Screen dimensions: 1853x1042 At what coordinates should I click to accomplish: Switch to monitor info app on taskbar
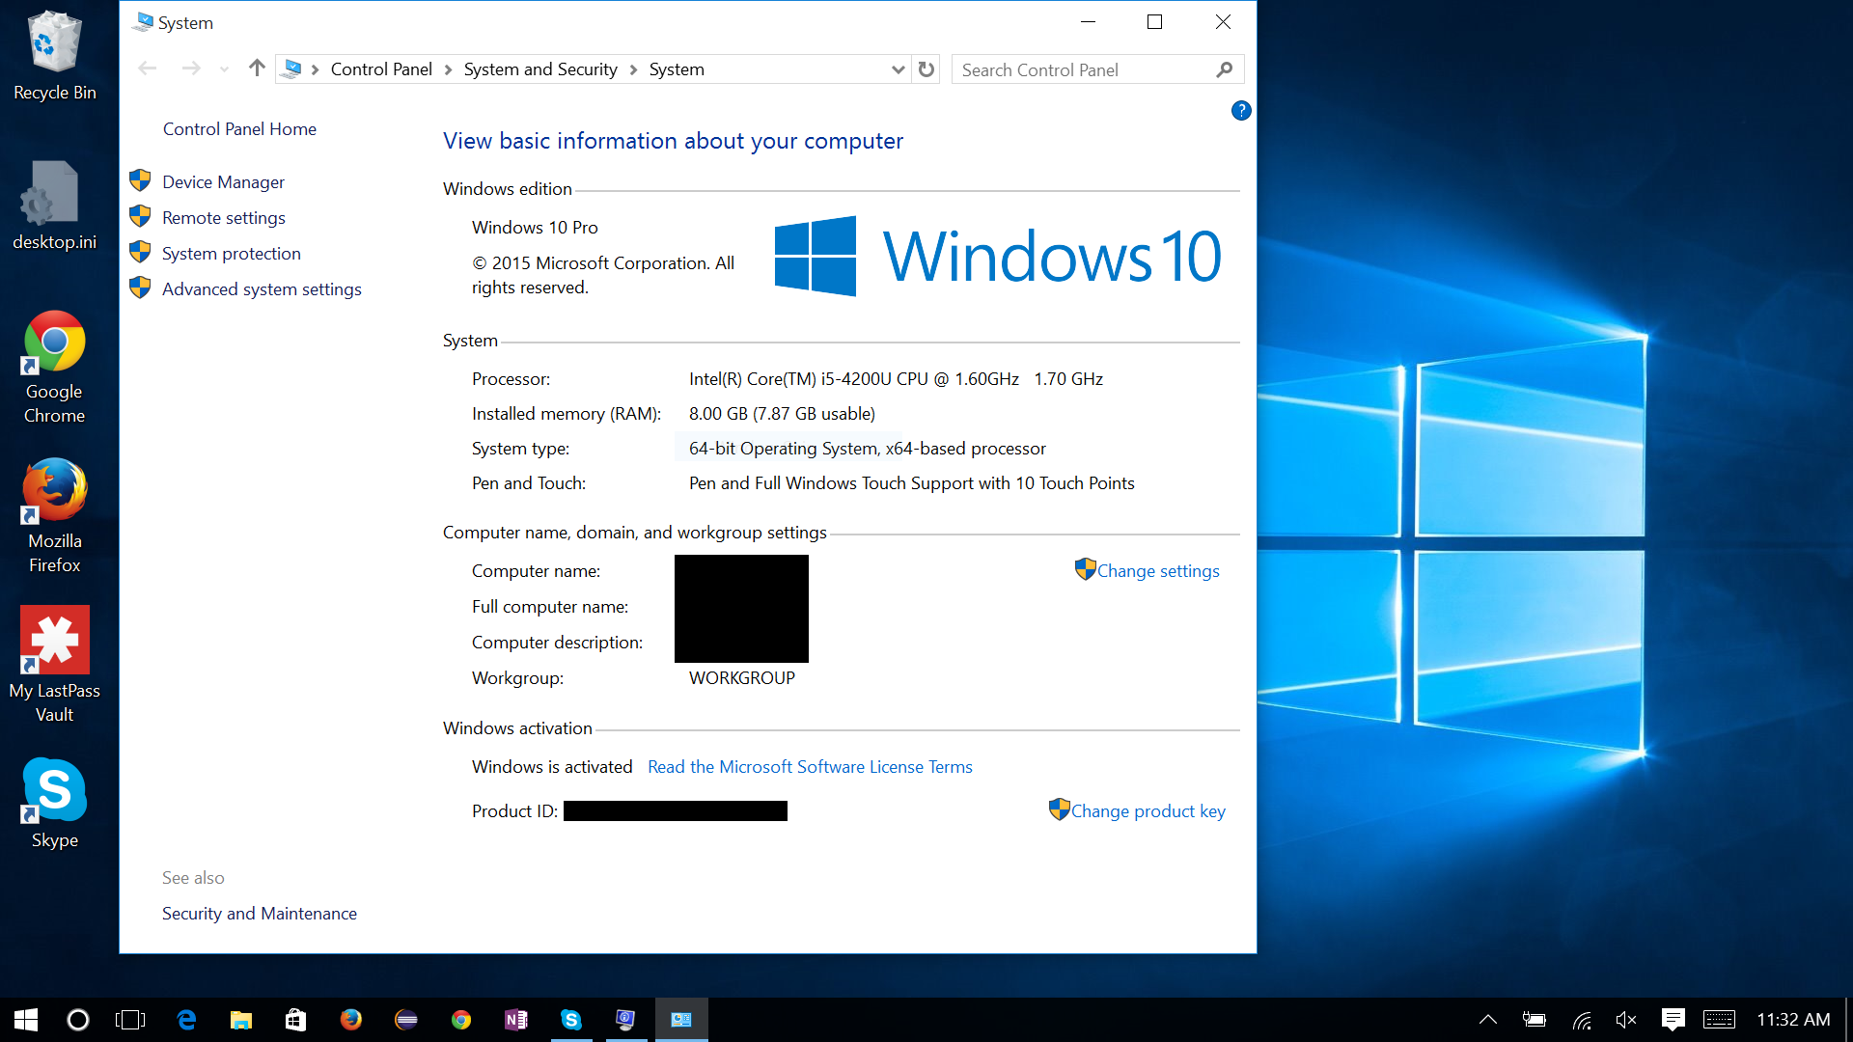point(626,1020)
